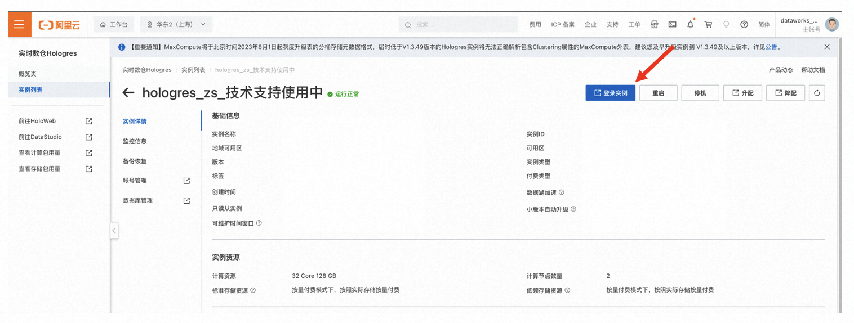This screenshot has width=854, height=323.
Task: Open 产品动态 link
Action: click(781, 70)
